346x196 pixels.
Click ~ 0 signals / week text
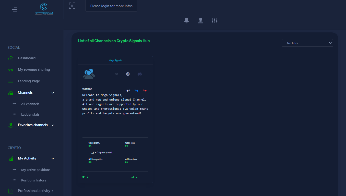tap(104, 153)
